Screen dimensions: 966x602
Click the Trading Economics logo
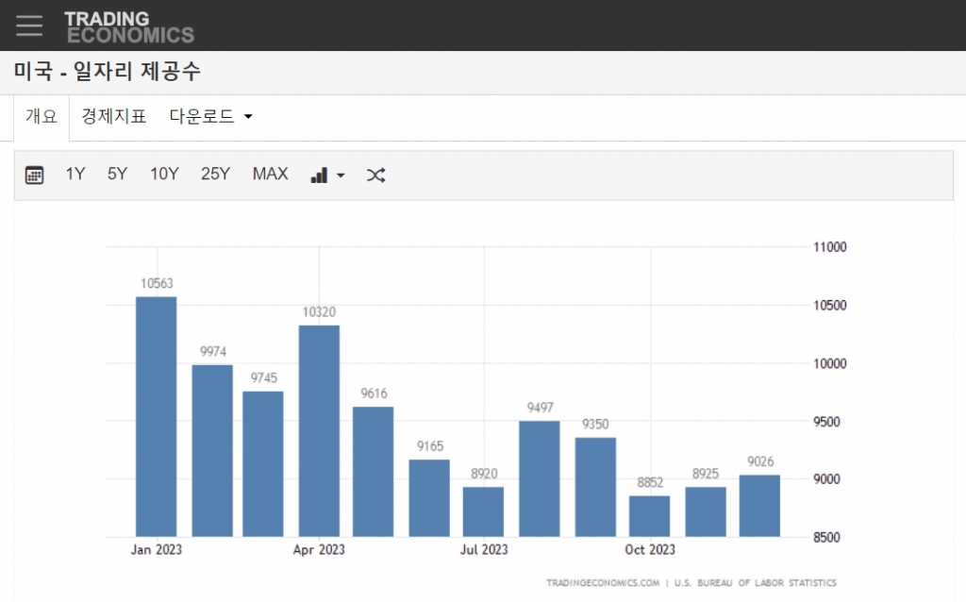pyautogui.click(x=128, y=26)
